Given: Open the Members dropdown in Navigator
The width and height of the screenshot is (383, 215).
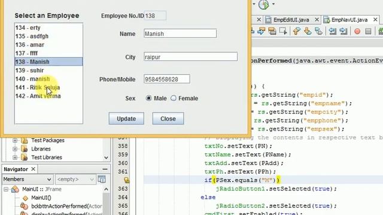Looking at the screenshot, I should [x=28, y=179].
